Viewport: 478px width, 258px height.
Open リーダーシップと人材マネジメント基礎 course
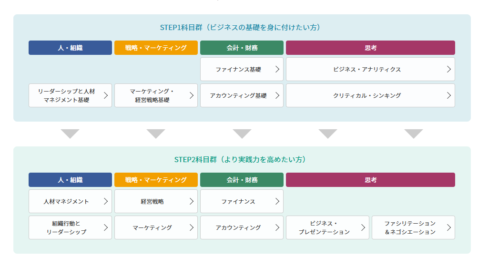click(x=70, y=95)
